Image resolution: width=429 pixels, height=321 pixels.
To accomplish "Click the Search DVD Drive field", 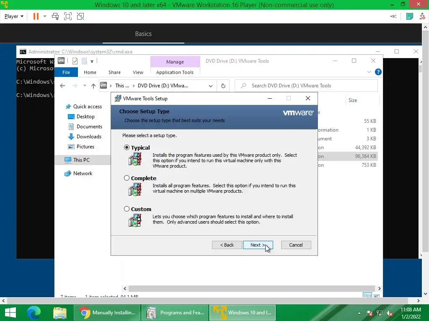I will pos(306,86).
